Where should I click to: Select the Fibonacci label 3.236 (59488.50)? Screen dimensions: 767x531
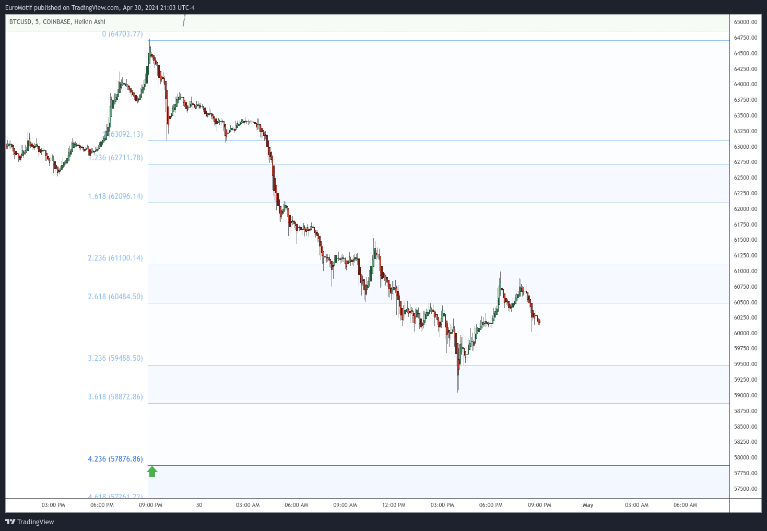pos(115,358)
